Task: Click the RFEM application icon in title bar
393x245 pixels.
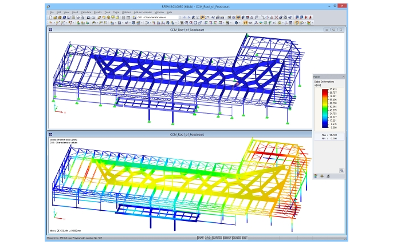Action: click(x=48, y=7)
